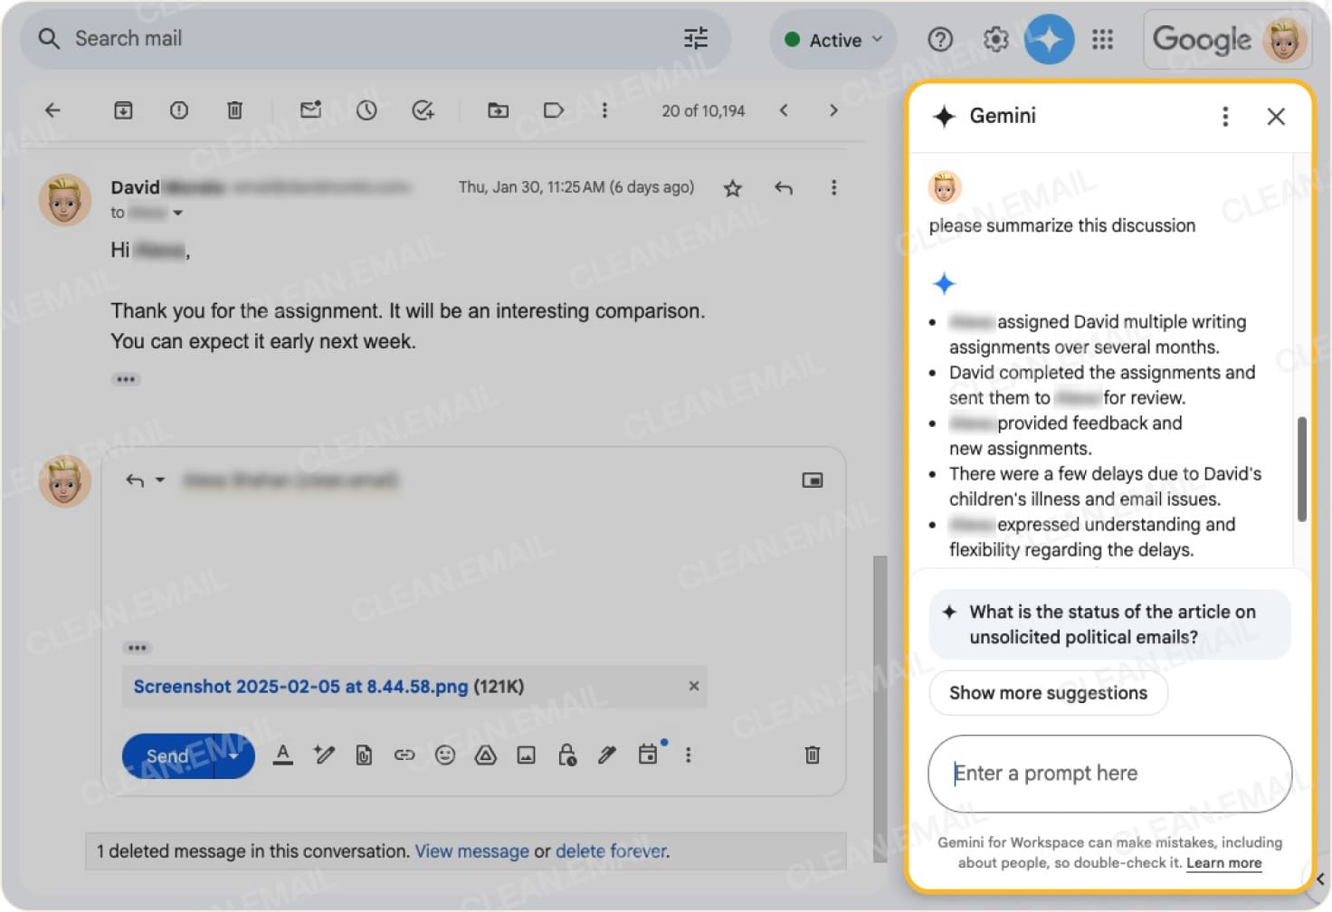Viewport: 1332px width, 912px height.
Task: Send the reply
Action: pyautogui.click(x=166, y=755)
